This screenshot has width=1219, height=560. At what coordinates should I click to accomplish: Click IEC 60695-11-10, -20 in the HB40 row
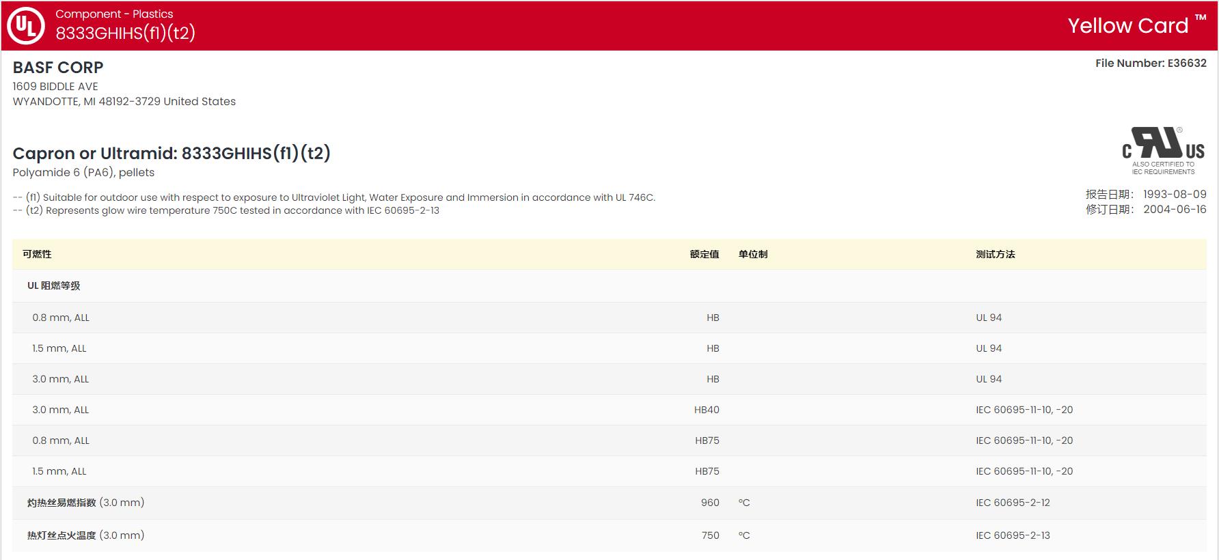(x=1024, y=410)
